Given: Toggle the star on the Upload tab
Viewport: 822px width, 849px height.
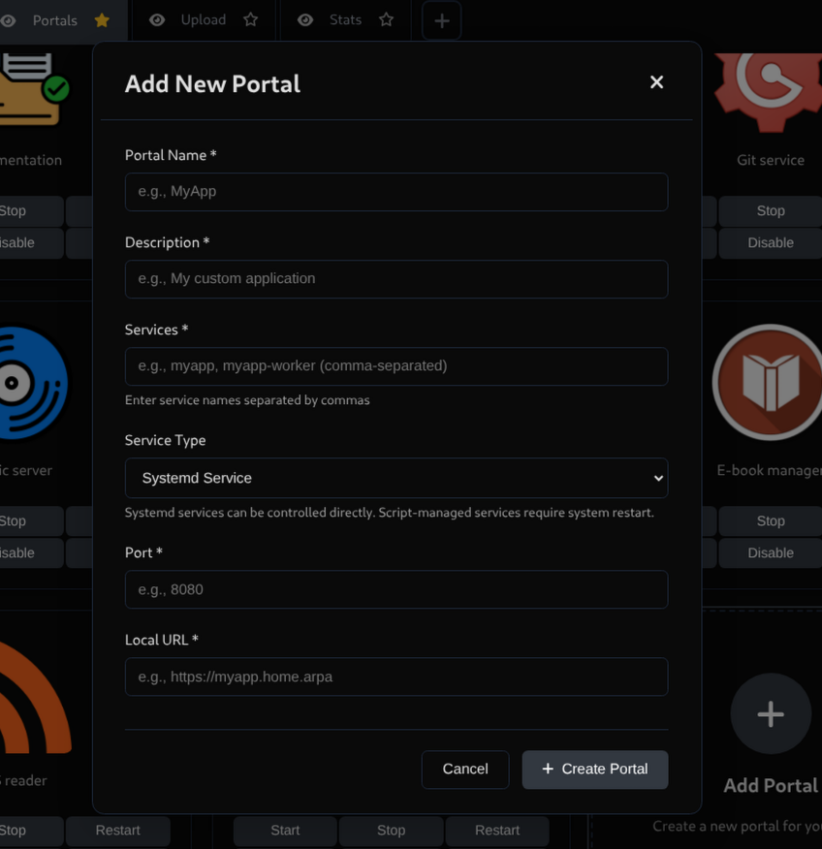Looking at the screenshot, I should coord(250,20).
